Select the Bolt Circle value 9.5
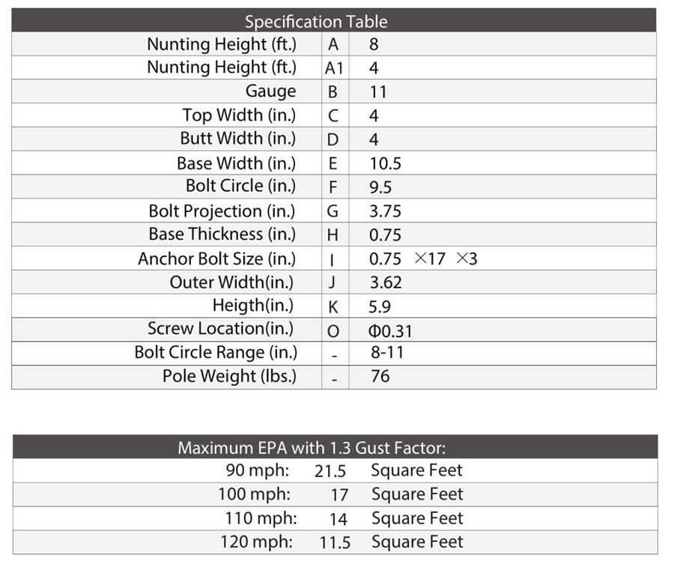 tap(380, 187)
